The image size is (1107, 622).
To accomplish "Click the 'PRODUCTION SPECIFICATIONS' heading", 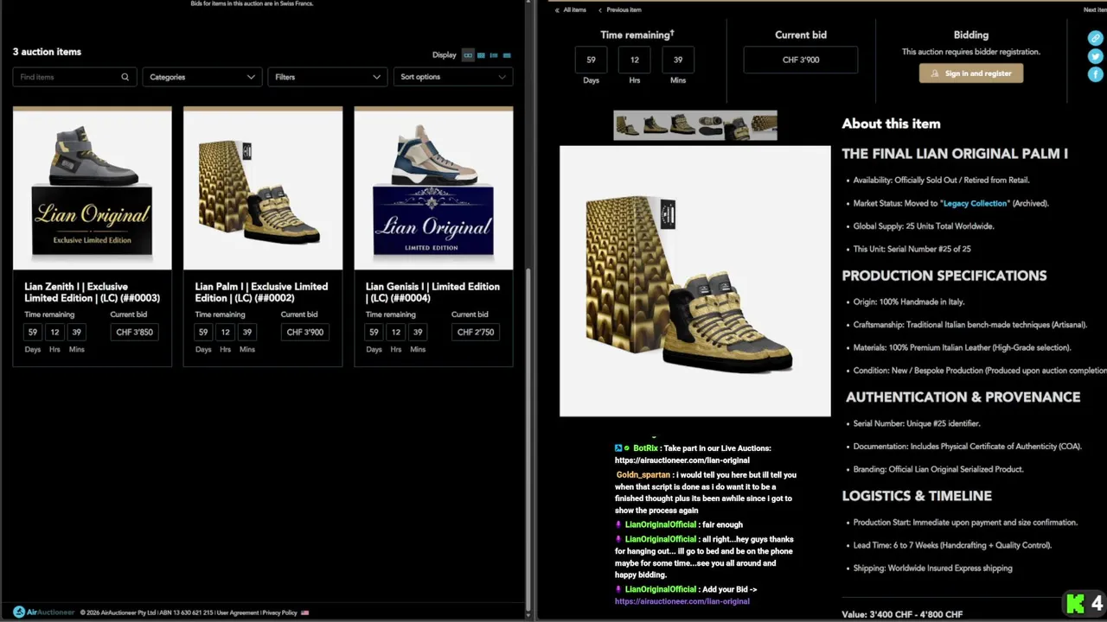I will pos(944,276).
